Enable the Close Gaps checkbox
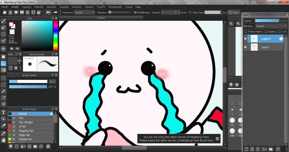The height and width of the screenshot is (152, 289). click(x=190, y=12)
